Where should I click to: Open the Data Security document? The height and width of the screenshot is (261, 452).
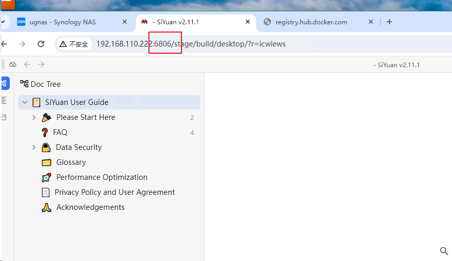[x=79, y=147]
